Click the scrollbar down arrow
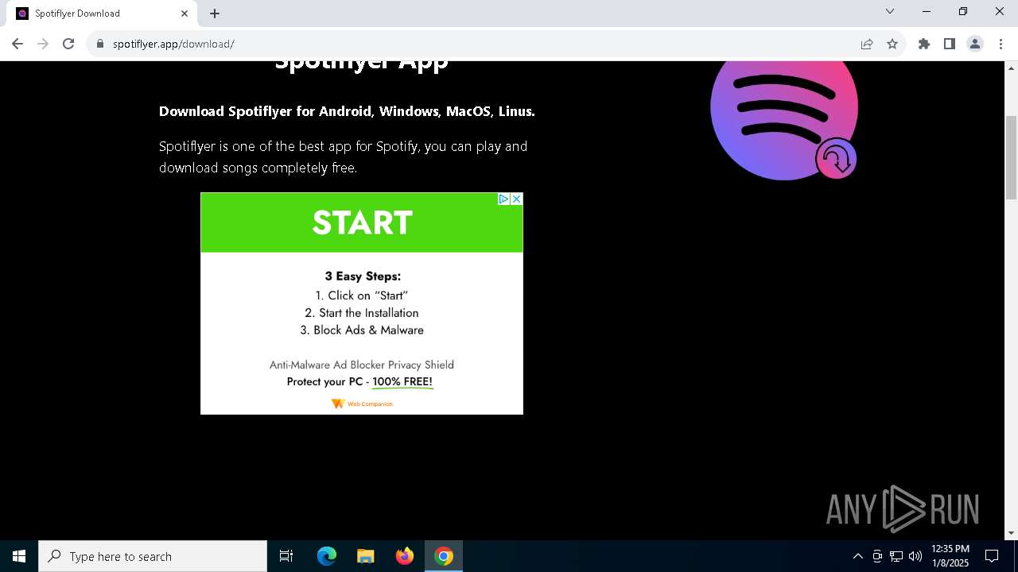Screen dimensions: 1018x572 click(x=1011, y=533)
